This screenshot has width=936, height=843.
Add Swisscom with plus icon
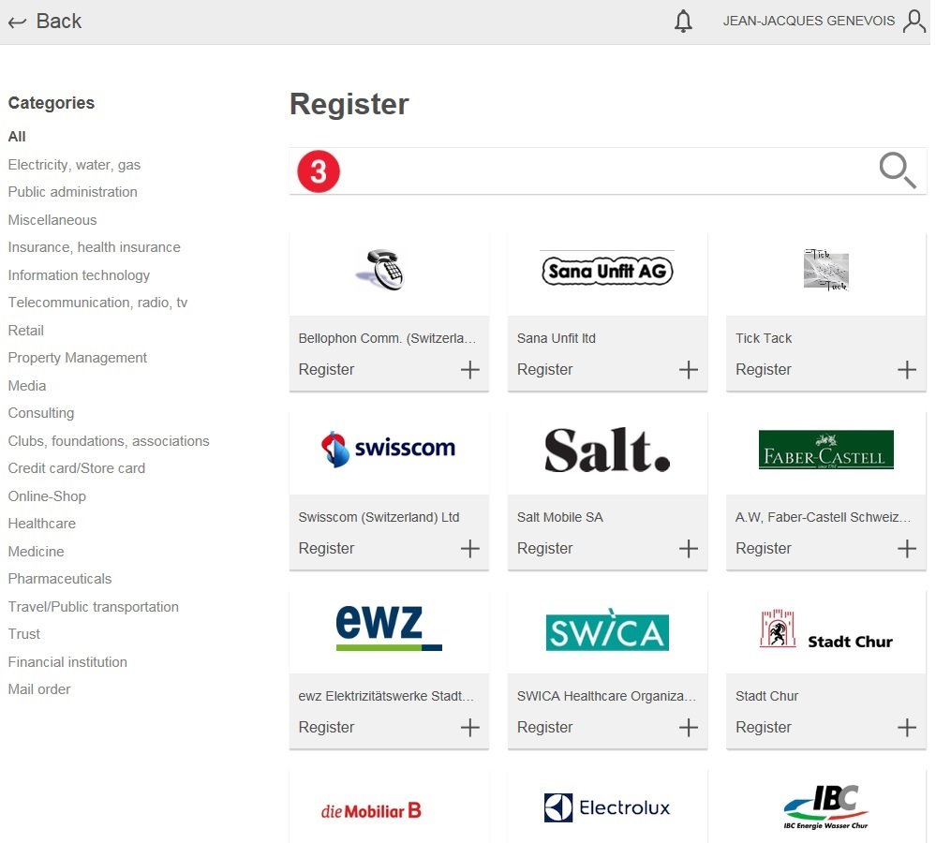pos(469,549)
